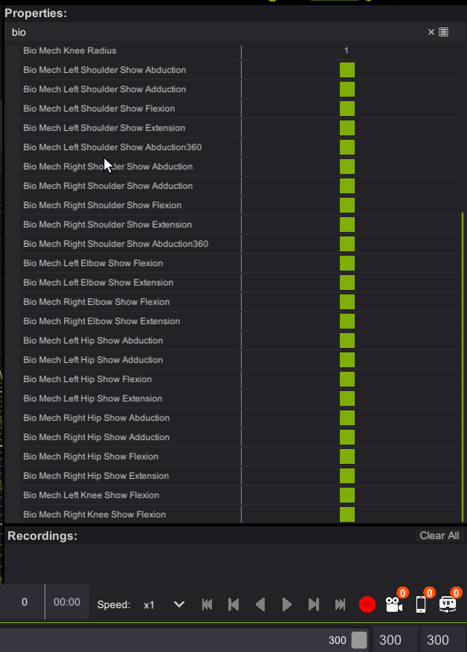The height and width of the screenshot is (652, 467).
Task: Skip to the last frame
Action: (341, 604)
